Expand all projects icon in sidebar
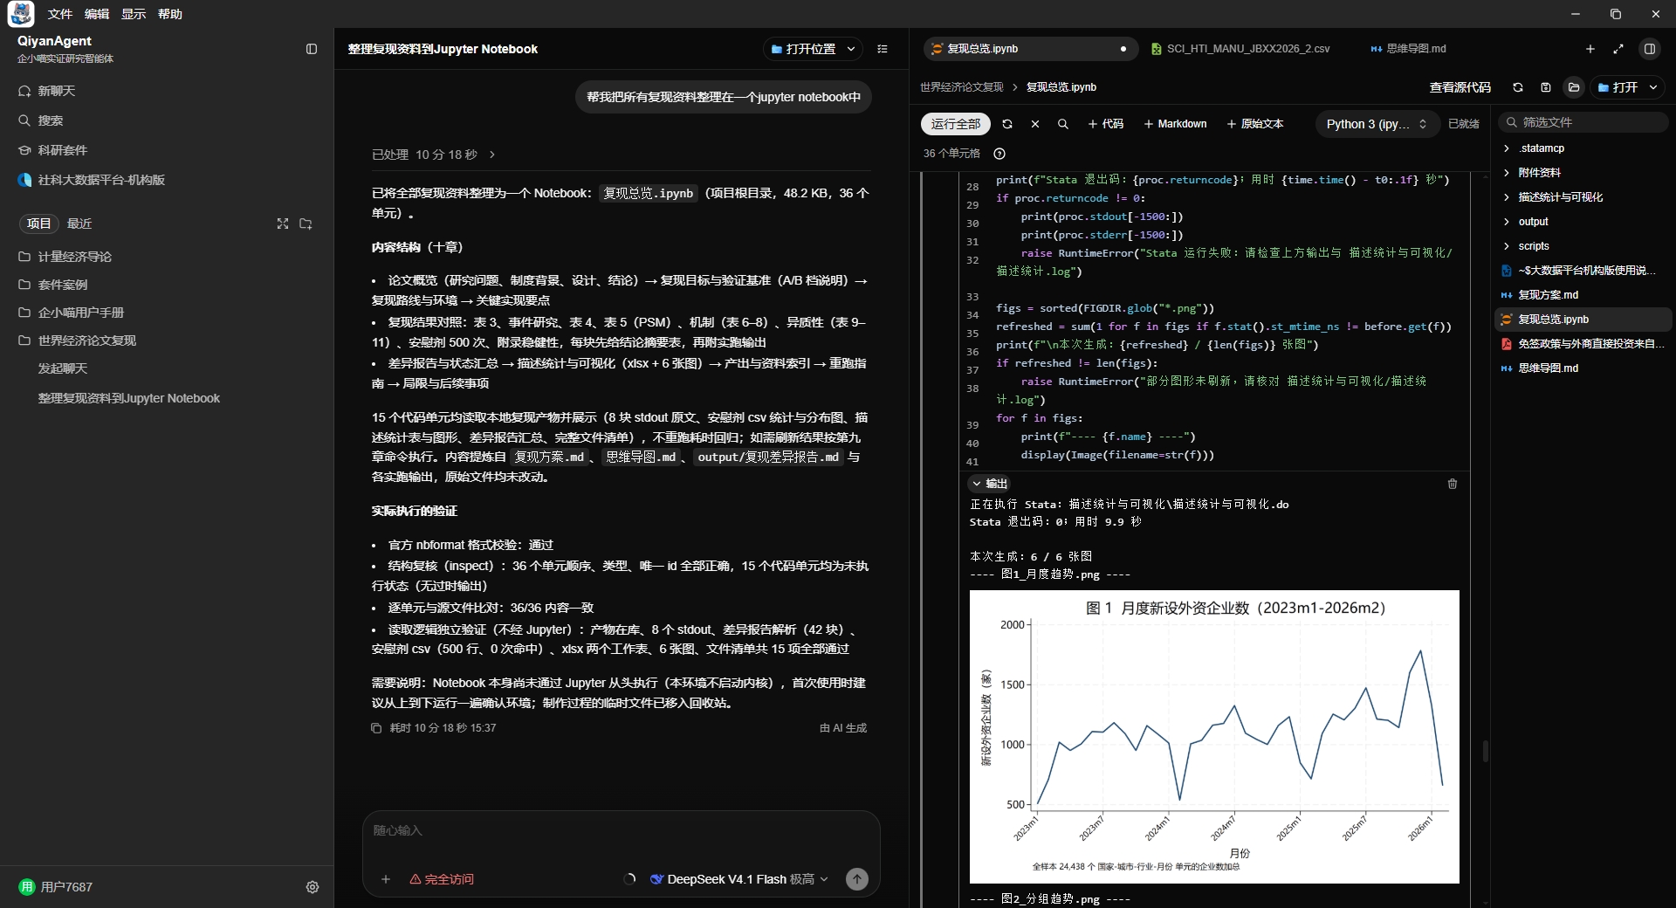The height and width of the screenshot is (908, 1676). (283, 224)
